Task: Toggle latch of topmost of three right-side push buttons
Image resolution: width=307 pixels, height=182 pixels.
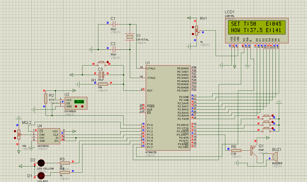Action: (x=272, y=115)
